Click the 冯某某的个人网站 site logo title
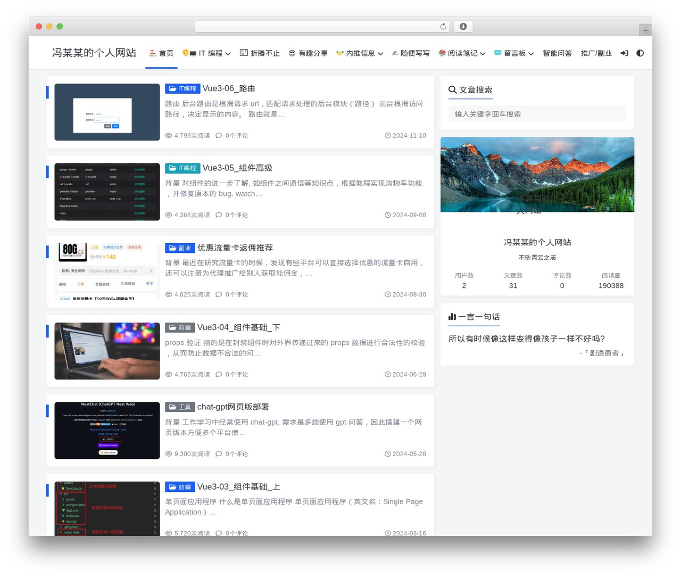Screen dimensions: 681x577 pyautogui.click(x=94, y=53)
